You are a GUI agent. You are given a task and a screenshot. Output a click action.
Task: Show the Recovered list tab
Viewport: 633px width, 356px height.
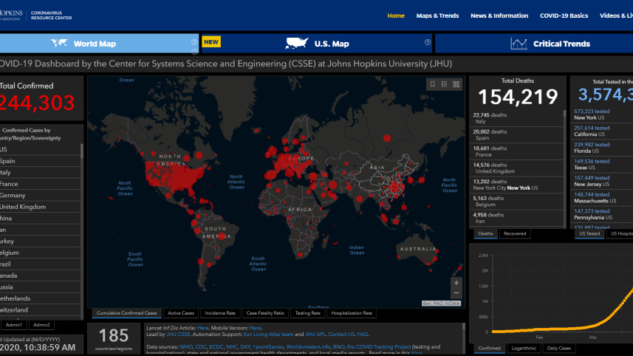coord(514,233)
